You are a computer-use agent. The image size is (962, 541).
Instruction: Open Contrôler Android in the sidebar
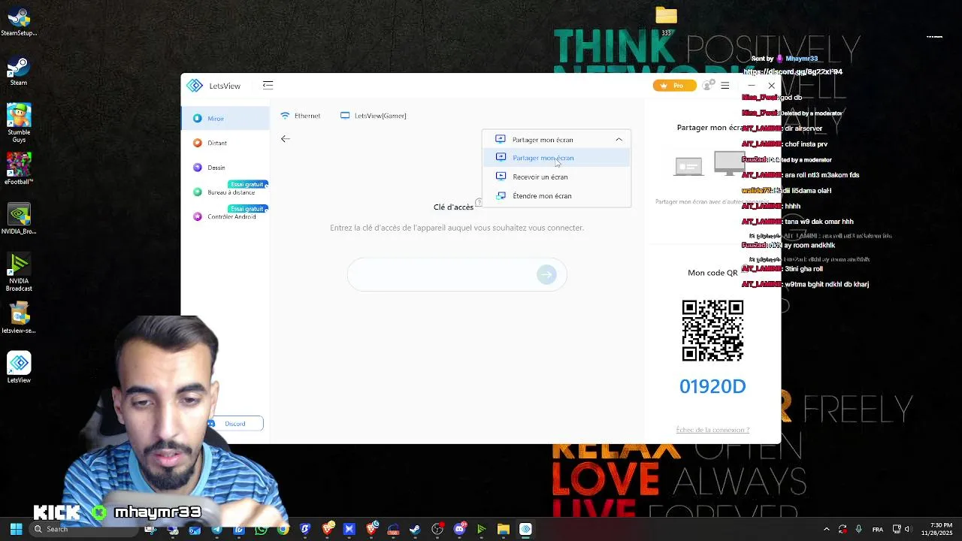coord(225,216)
